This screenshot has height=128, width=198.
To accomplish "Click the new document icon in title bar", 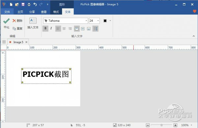I will (x=11, y=5).
